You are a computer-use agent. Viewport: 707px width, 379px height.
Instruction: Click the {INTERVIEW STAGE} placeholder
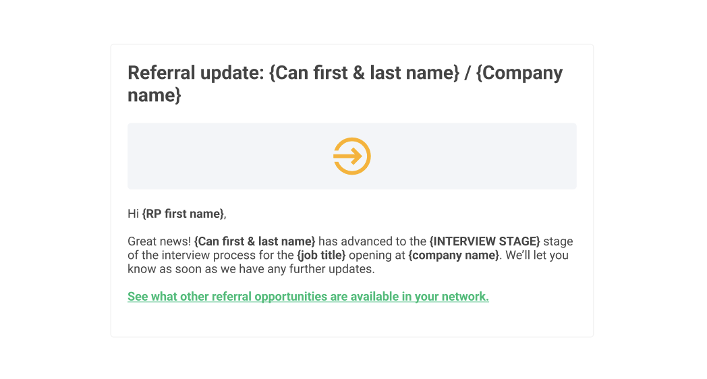[484, 241]
